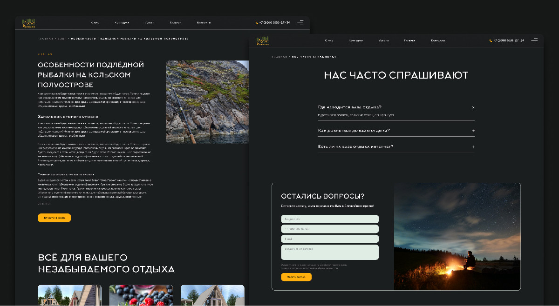
Task: Open 'Контакты' in the FAQ page menu
Action: 438,40
